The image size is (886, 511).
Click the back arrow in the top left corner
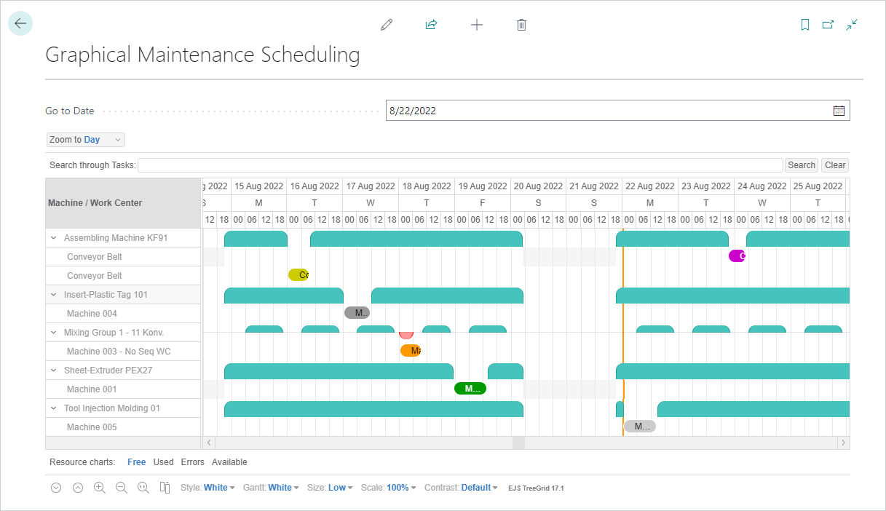tap(20, 23)
